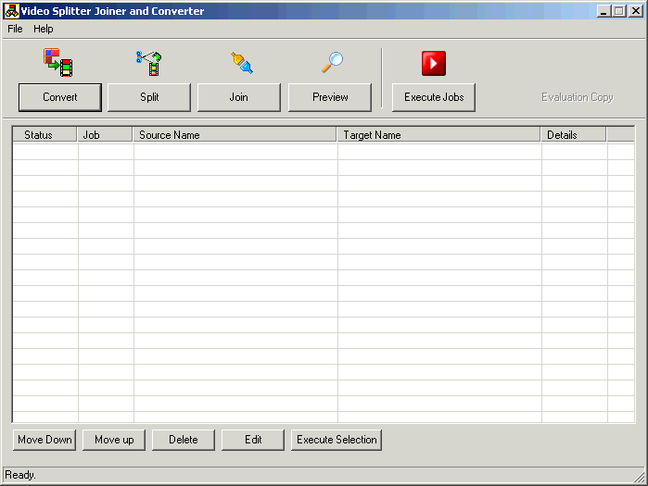Viewport: 648px width, 486px height.
Task: Click the Convert icon with green arrow
Action: tap(57, 62)
